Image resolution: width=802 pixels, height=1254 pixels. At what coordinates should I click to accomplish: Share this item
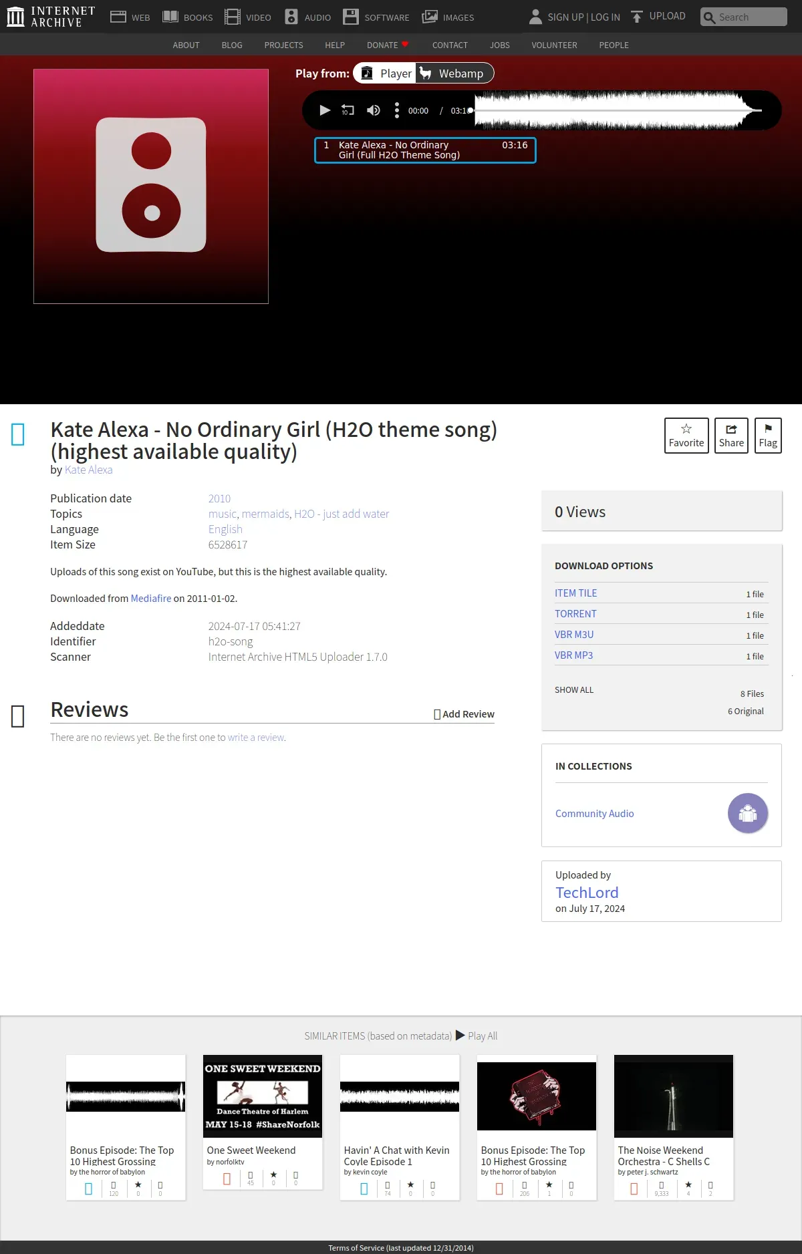point(731,436)
